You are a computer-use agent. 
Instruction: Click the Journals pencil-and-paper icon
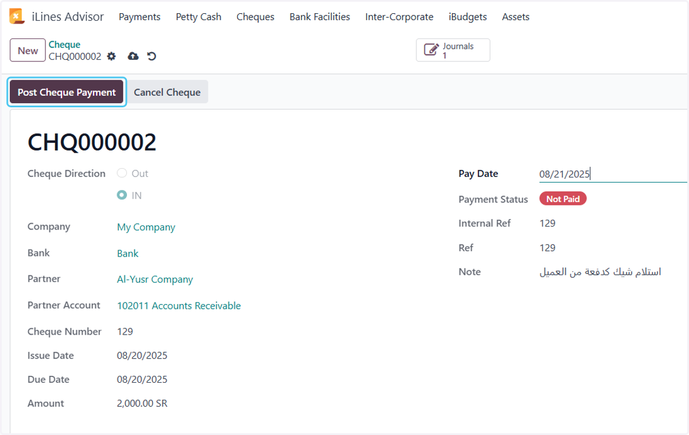(431, 50)
